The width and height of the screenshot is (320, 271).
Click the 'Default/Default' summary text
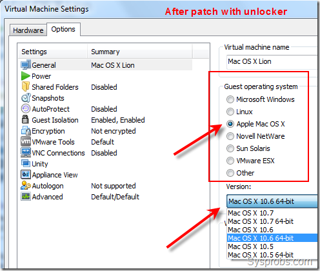click(115, 197)
